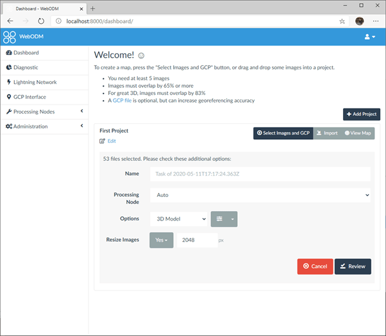Open the Processing Node Auto dropdown
This screenshot has height=336, width=386.
coord(260,194)
